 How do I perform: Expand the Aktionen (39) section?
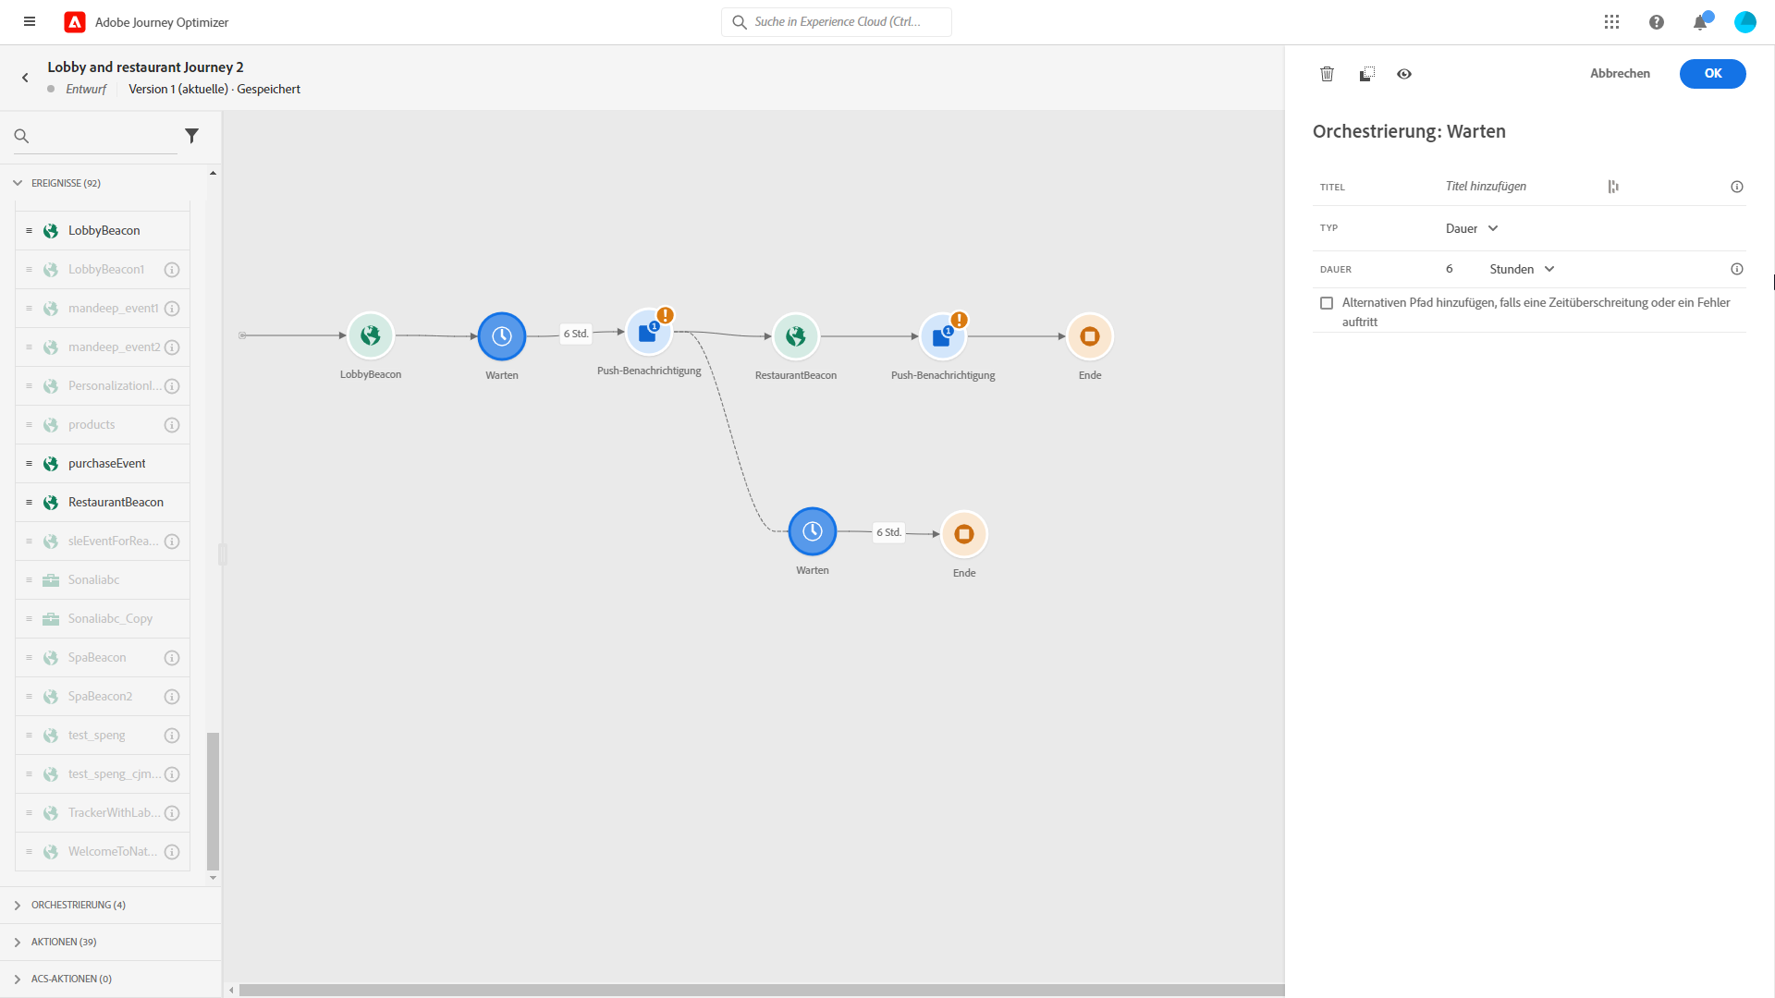pos(63,942)
